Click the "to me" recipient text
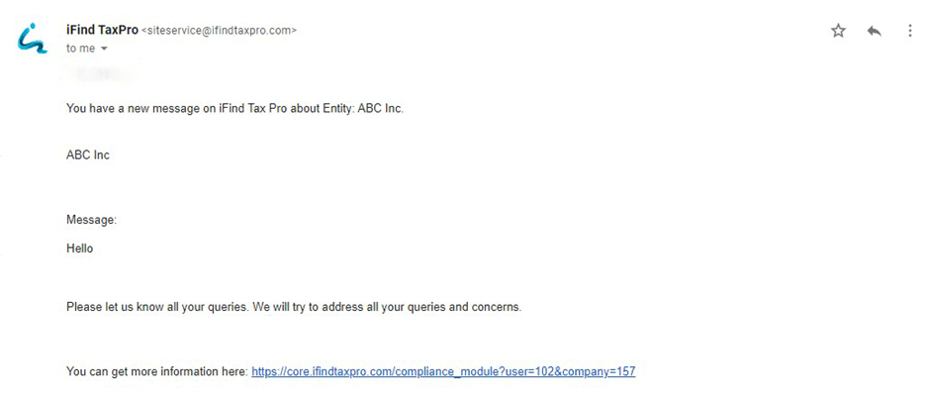 80,48
